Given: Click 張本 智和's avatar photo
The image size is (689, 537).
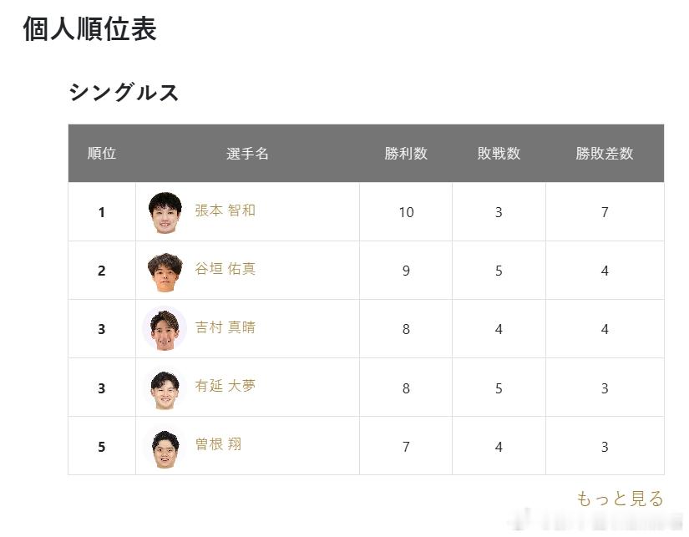Looking at the screenshot, I should click(165, 212).
